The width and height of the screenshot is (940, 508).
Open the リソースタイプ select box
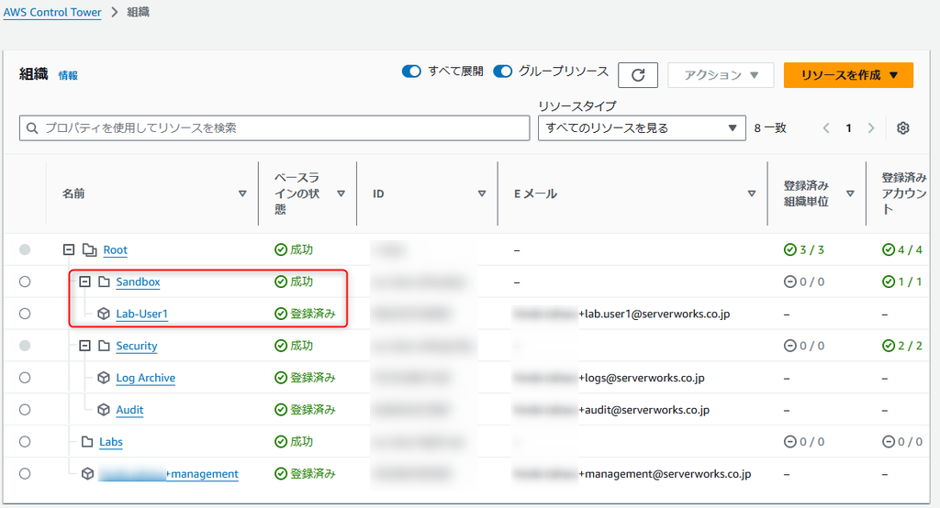642,128
